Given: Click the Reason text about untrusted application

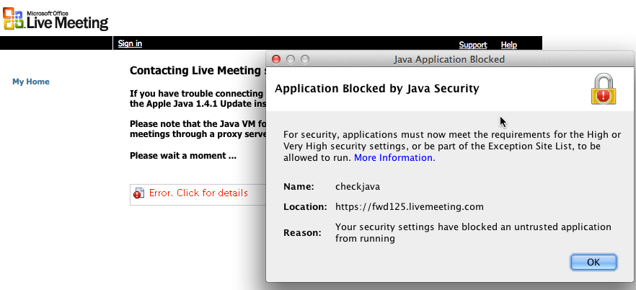Looking at the screenshot, I should point(473,232).
